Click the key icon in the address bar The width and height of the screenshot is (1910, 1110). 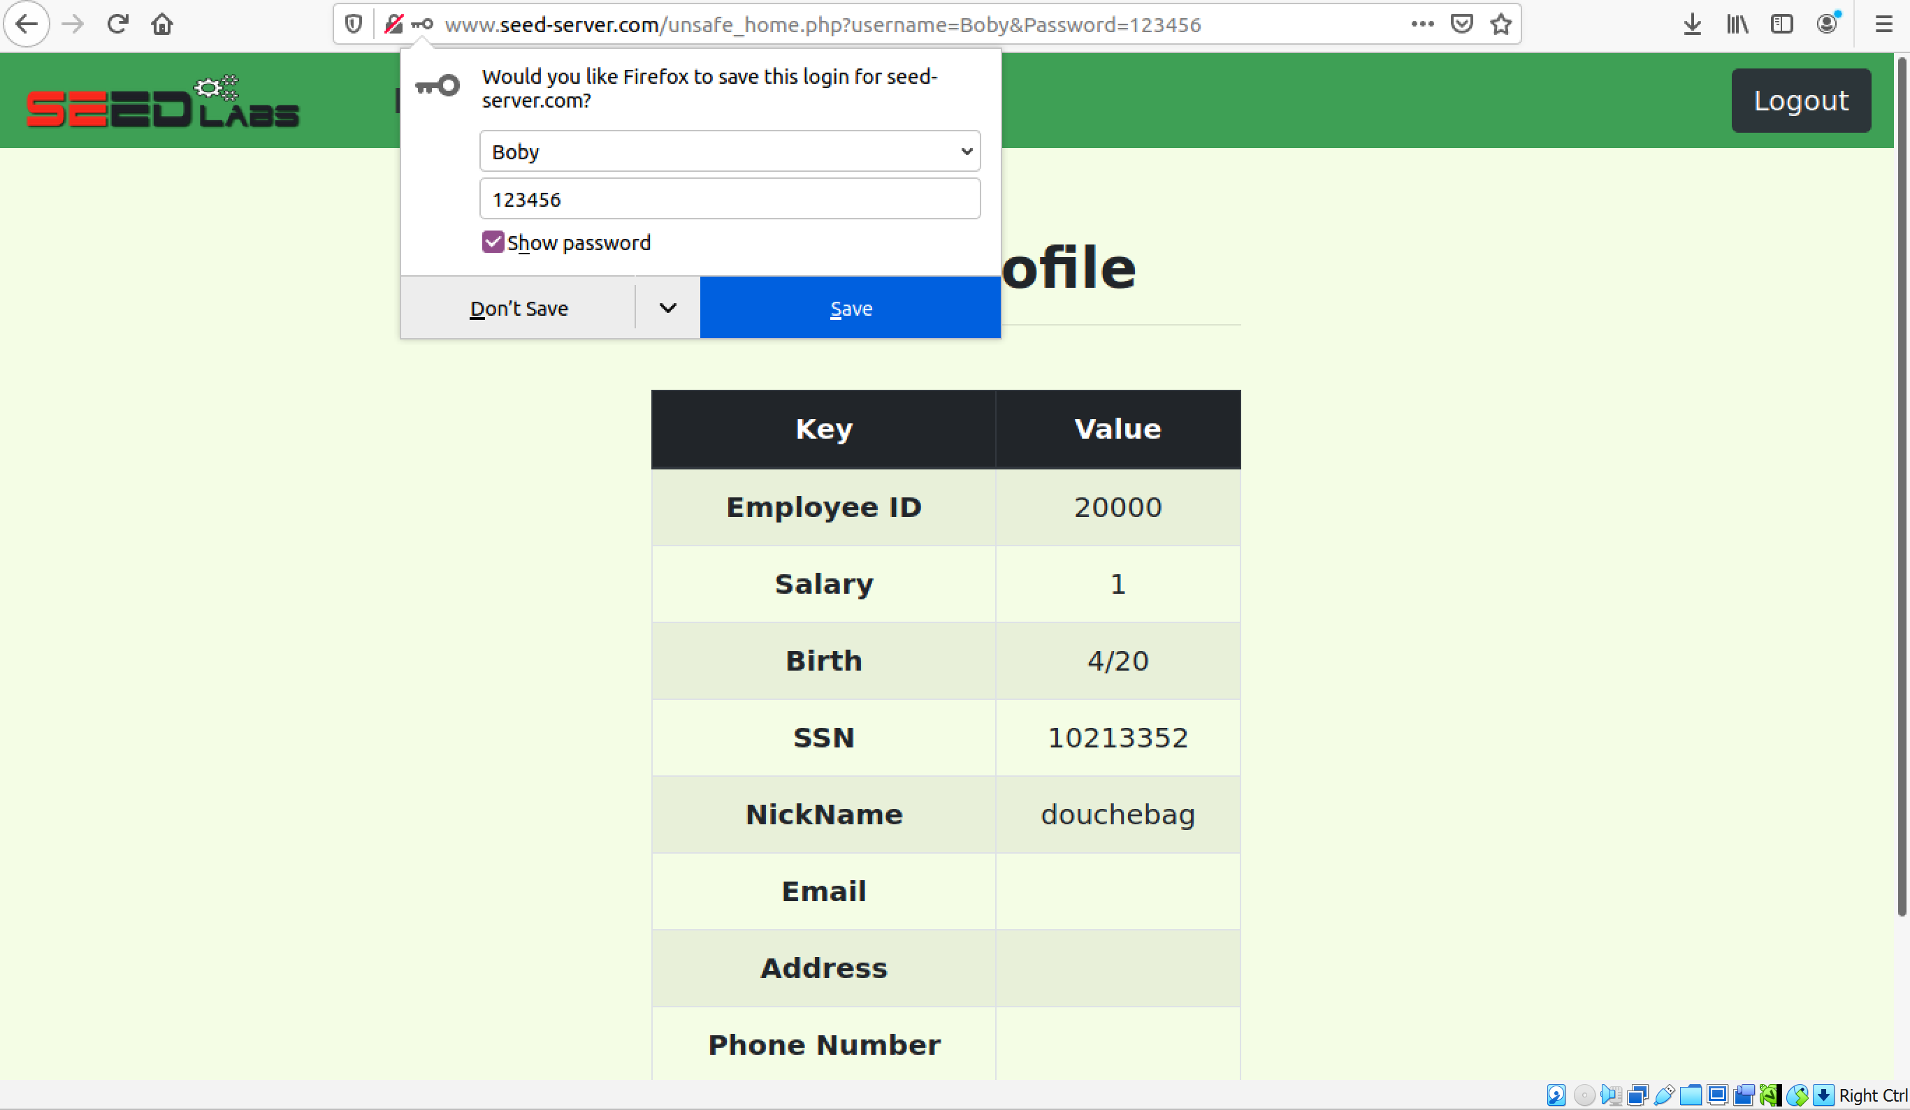coord(422,24)
